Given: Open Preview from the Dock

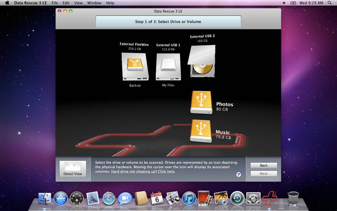Looking at the screenshot, I should tap(173, 198).
